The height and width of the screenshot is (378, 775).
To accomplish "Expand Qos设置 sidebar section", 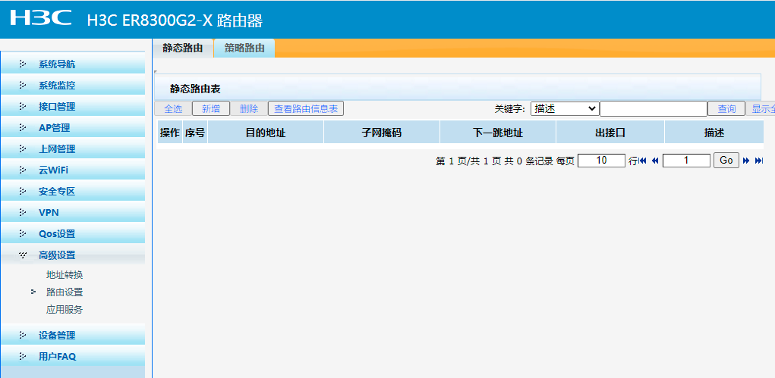I will point(73,234).
